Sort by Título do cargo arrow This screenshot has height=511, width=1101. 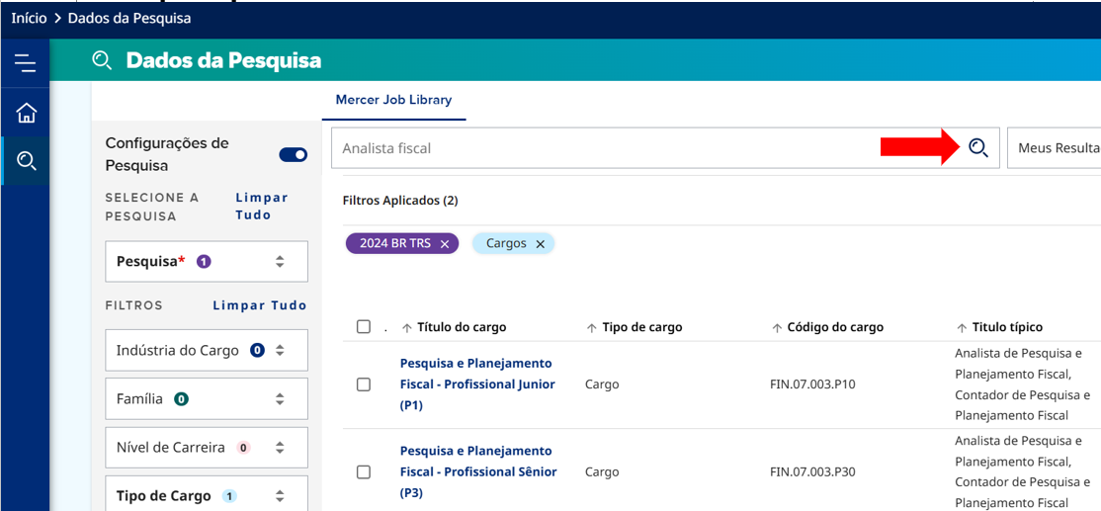406,328
